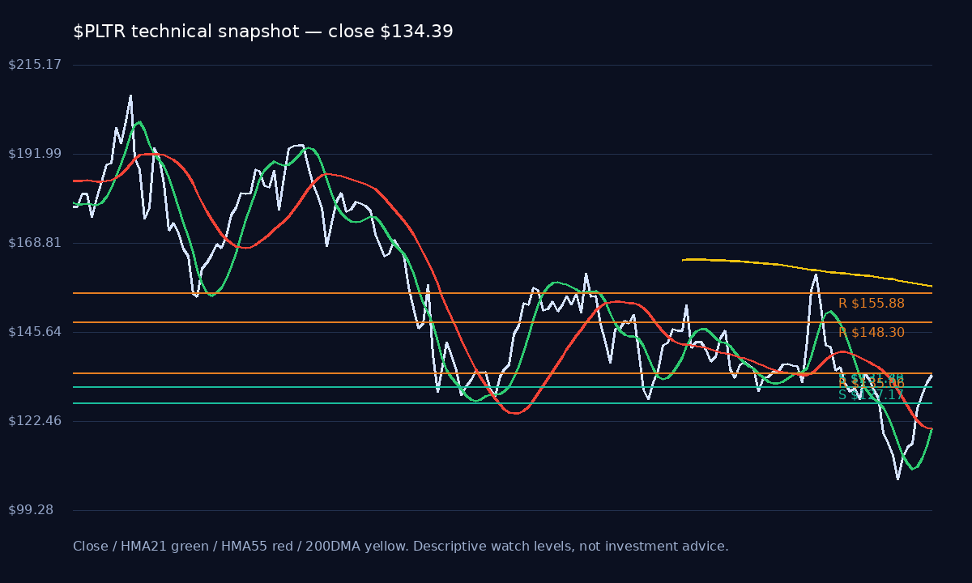This screenshot has width=972, height=583.
Task: Click the 'R $135.06' resistance label
Action: click(x=872, y=383)
